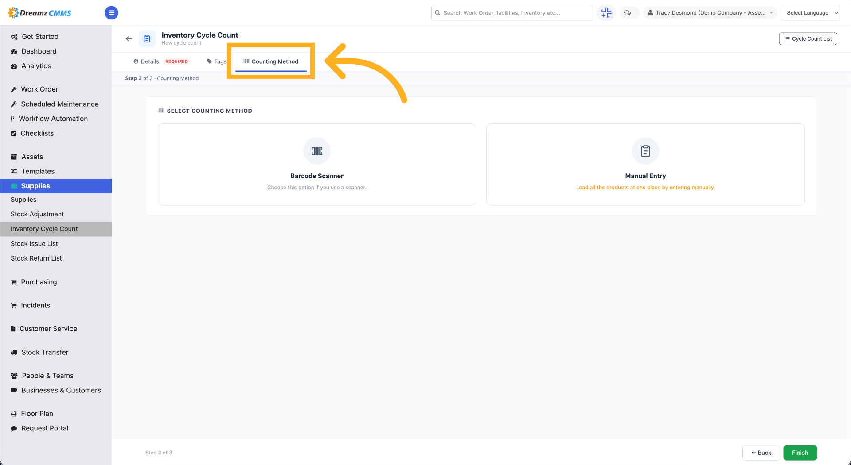Open the chat messages icon
The image size is (851, 465).
point(627,13)
